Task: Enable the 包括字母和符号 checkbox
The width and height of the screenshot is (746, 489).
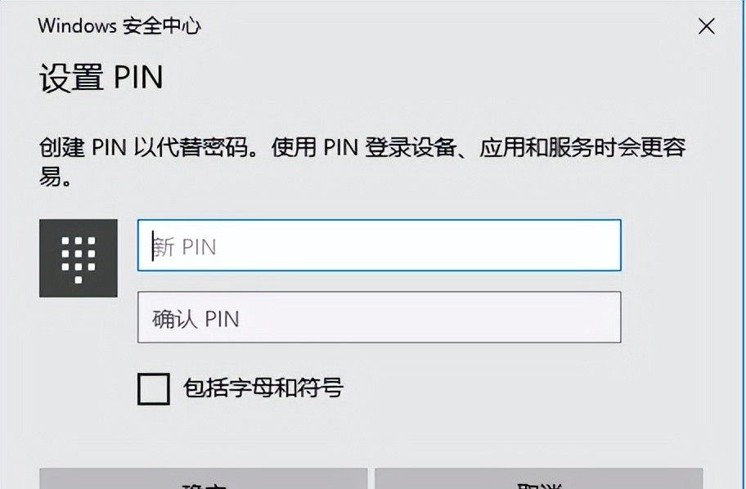Action: pyautogui.click(x=153, y=388)
